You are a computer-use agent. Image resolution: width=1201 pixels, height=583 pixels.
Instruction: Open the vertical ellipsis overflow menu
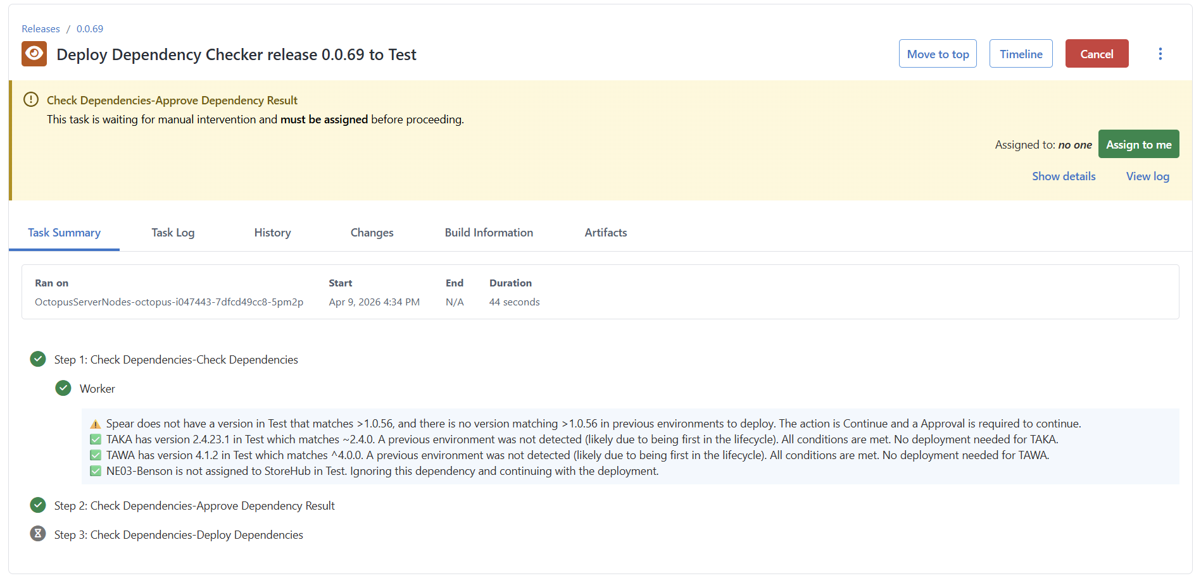pos(1160,54)
